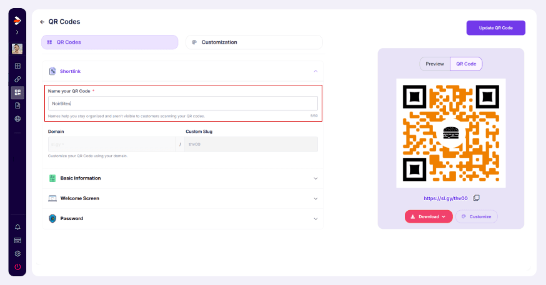The height and width of the screenshot is (285, 546).
Task: Open the dashboard grid icon in sidebar
Action: pyautogui.click(x=17, y=66)
